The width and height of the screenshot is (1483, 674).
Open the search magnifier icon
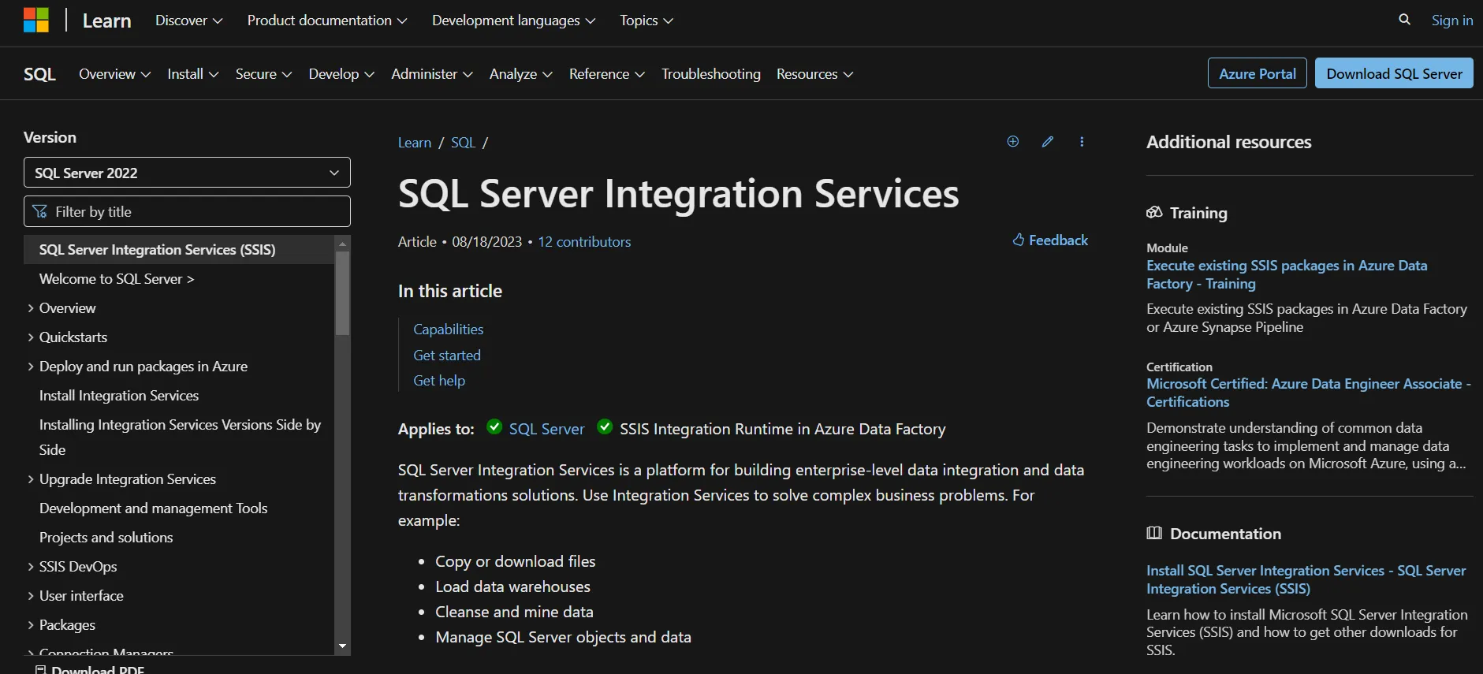point(1404,20)
